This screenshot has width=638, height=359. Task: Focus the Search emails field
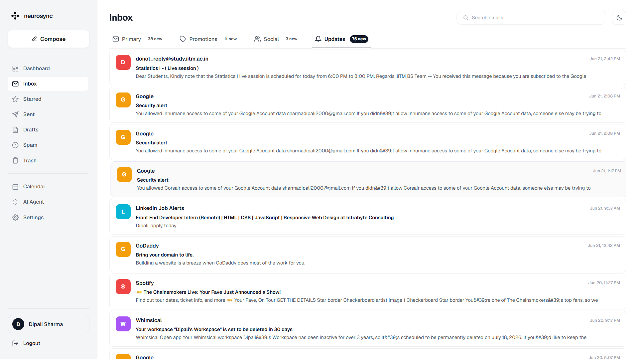point(531,18)
